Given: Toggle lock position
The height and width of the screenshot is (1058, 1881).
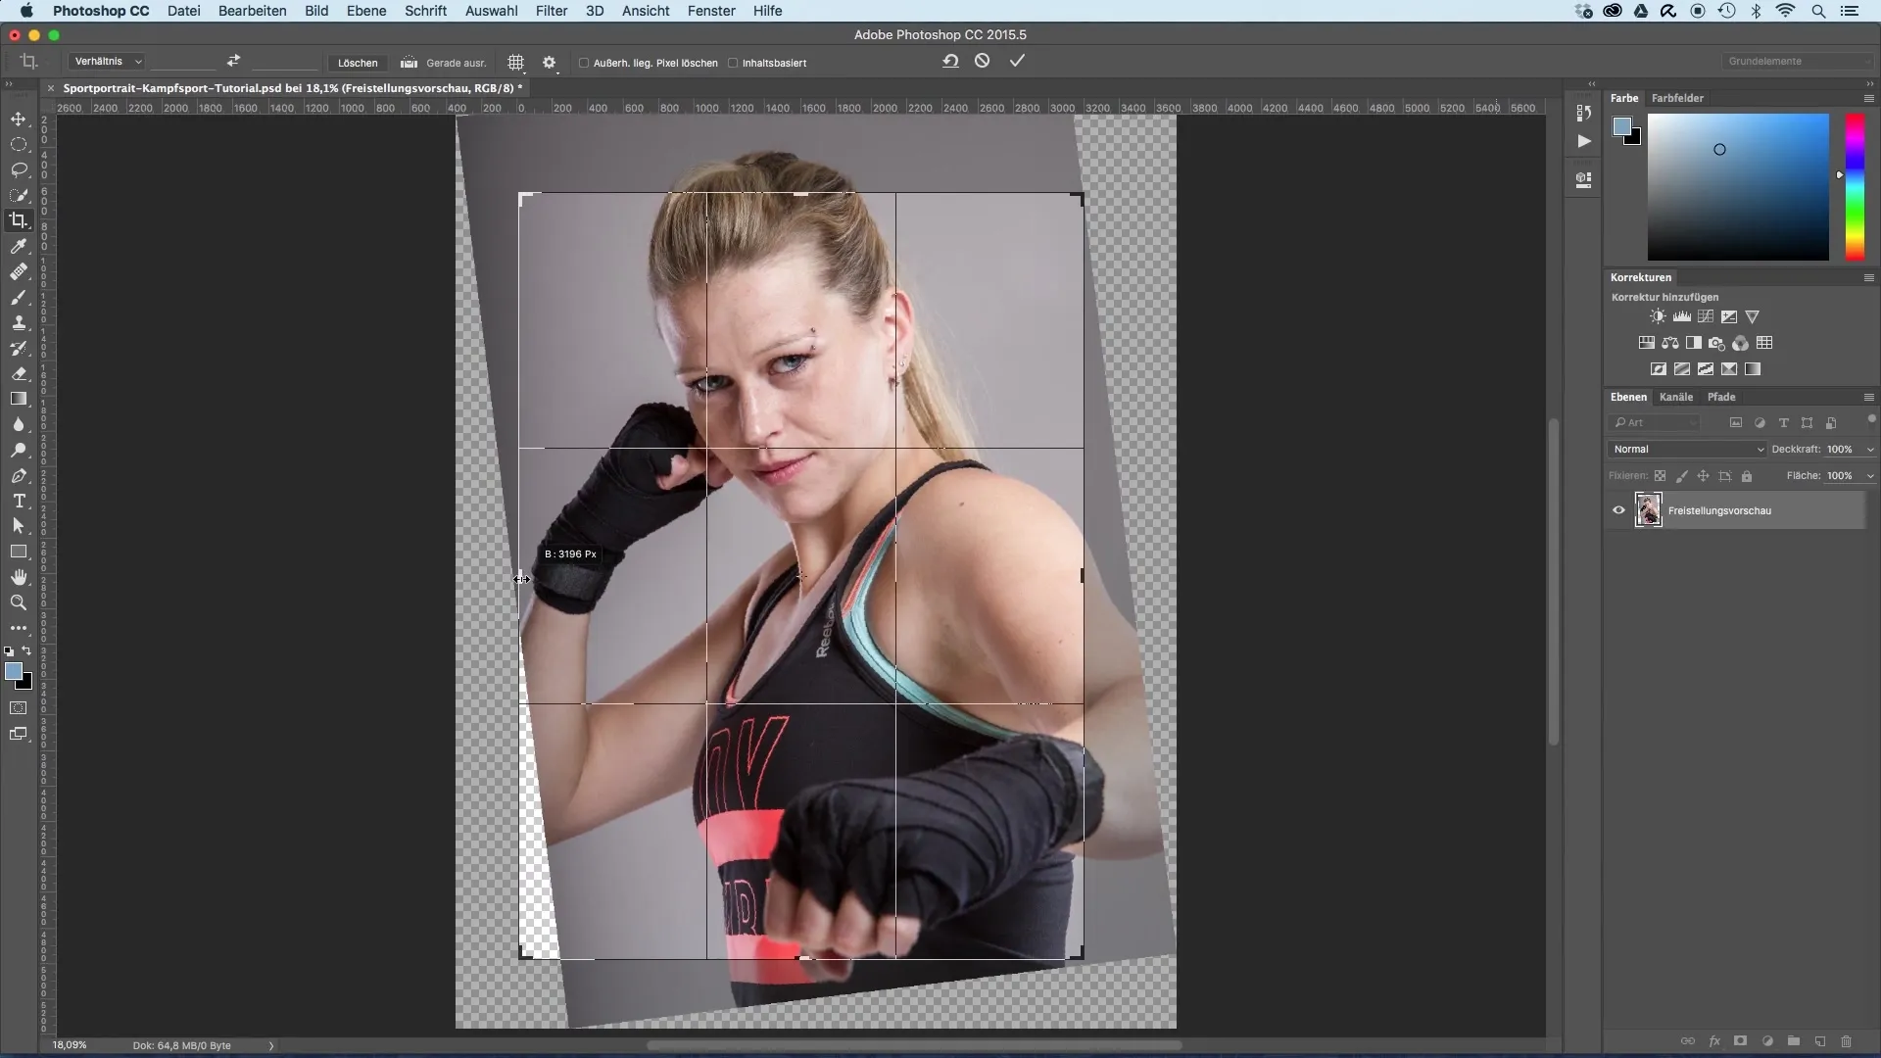Looking at the screenshot, I should (1703, 476).
